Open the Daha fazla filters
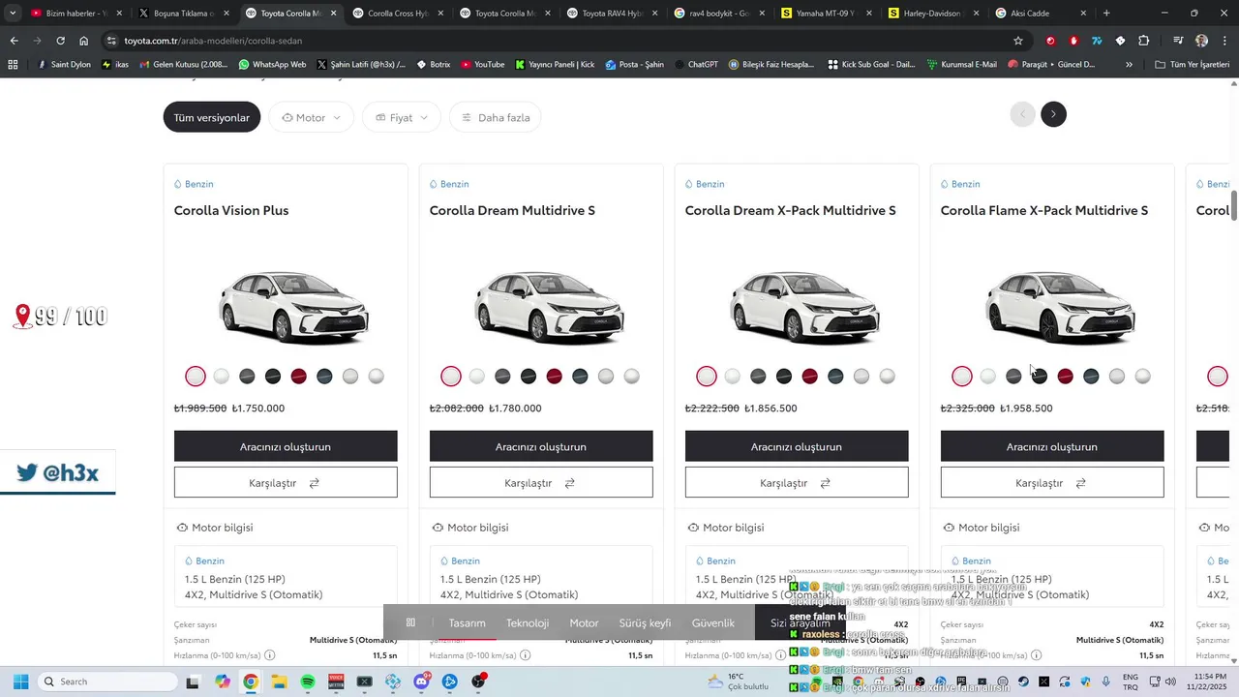 click(x=495, y=117)
